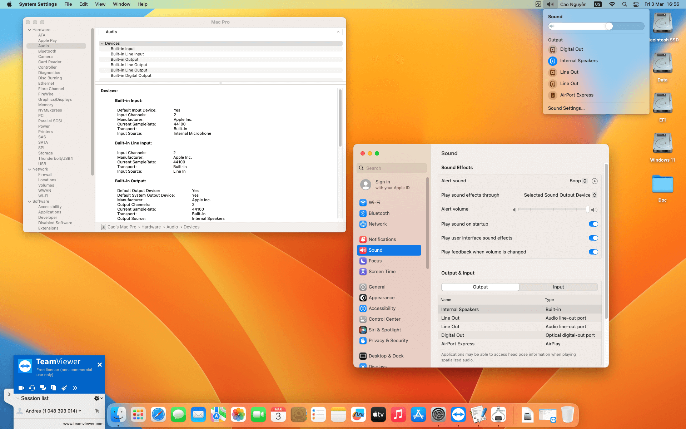
Task: Open www.teamviewer.com link
Action: (x=83, y=424)
